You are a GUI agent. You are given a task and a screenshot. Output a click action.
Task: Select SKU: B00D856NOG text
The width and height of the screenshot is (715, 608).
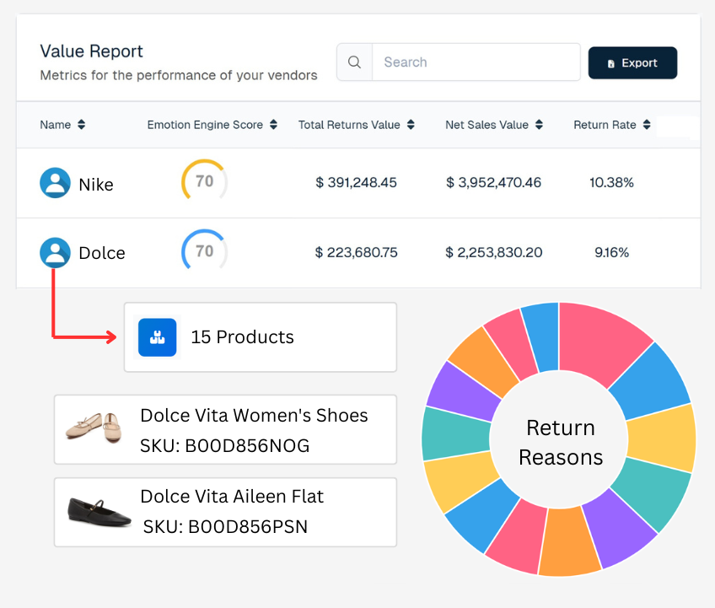225,445
